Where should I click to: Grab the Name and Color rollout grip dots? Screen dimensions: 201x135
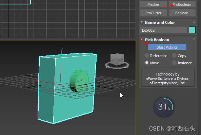(194, 22)
